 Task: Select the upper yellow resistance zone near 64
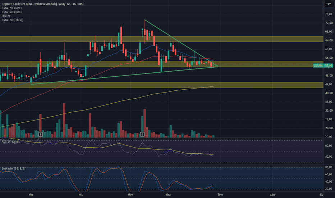tap(161, 39)
